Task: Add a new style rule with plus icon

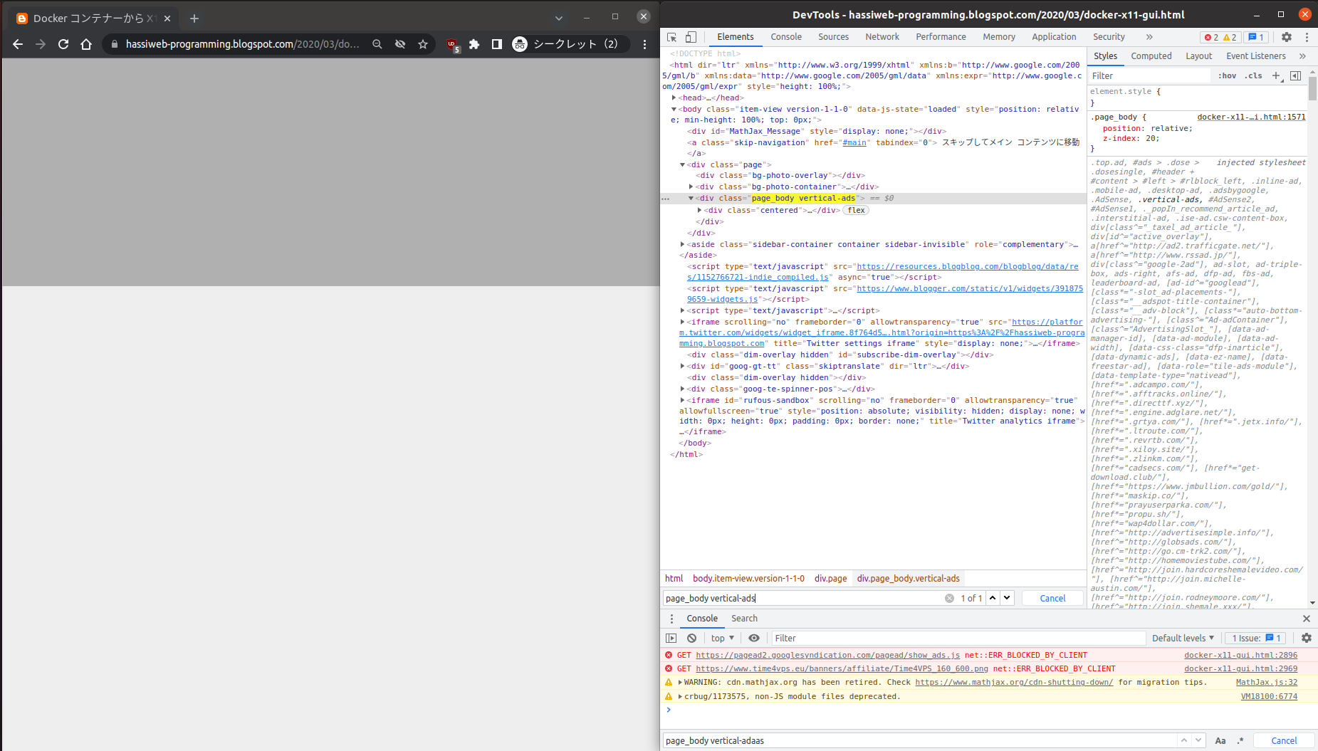Action: [x=1277, y=75]
